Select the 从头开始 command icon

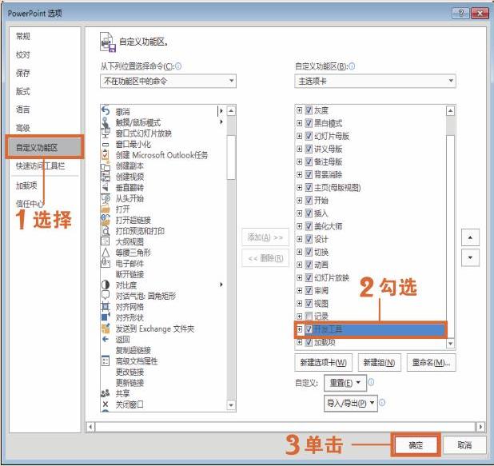tap(106, 198)
